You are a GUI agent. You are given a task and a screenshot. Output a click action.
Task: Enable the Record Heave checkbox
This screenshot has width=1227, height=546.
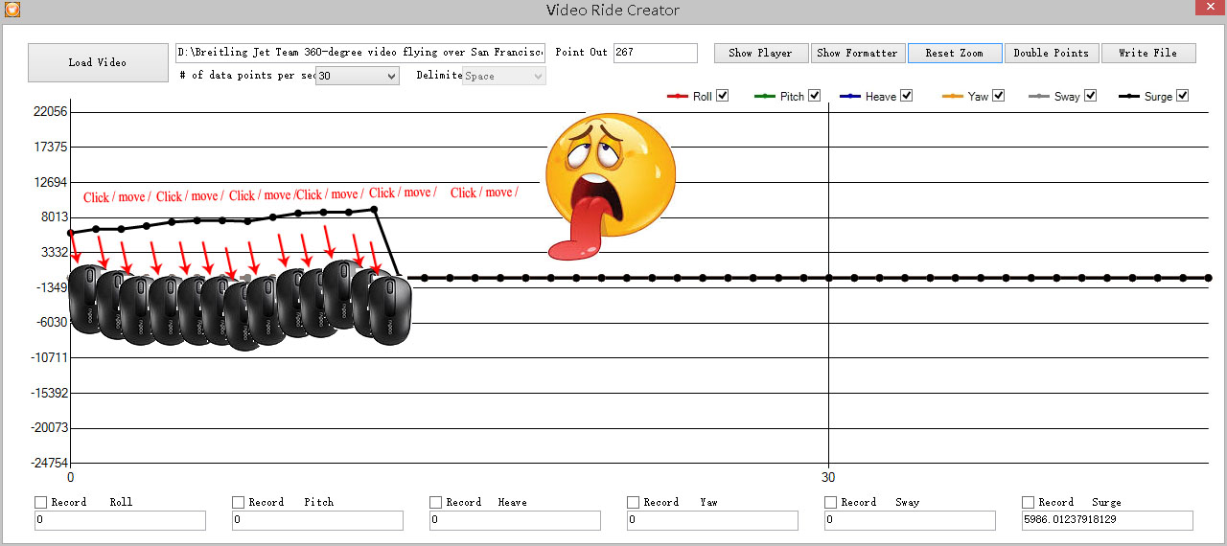(x=436, y=502)
